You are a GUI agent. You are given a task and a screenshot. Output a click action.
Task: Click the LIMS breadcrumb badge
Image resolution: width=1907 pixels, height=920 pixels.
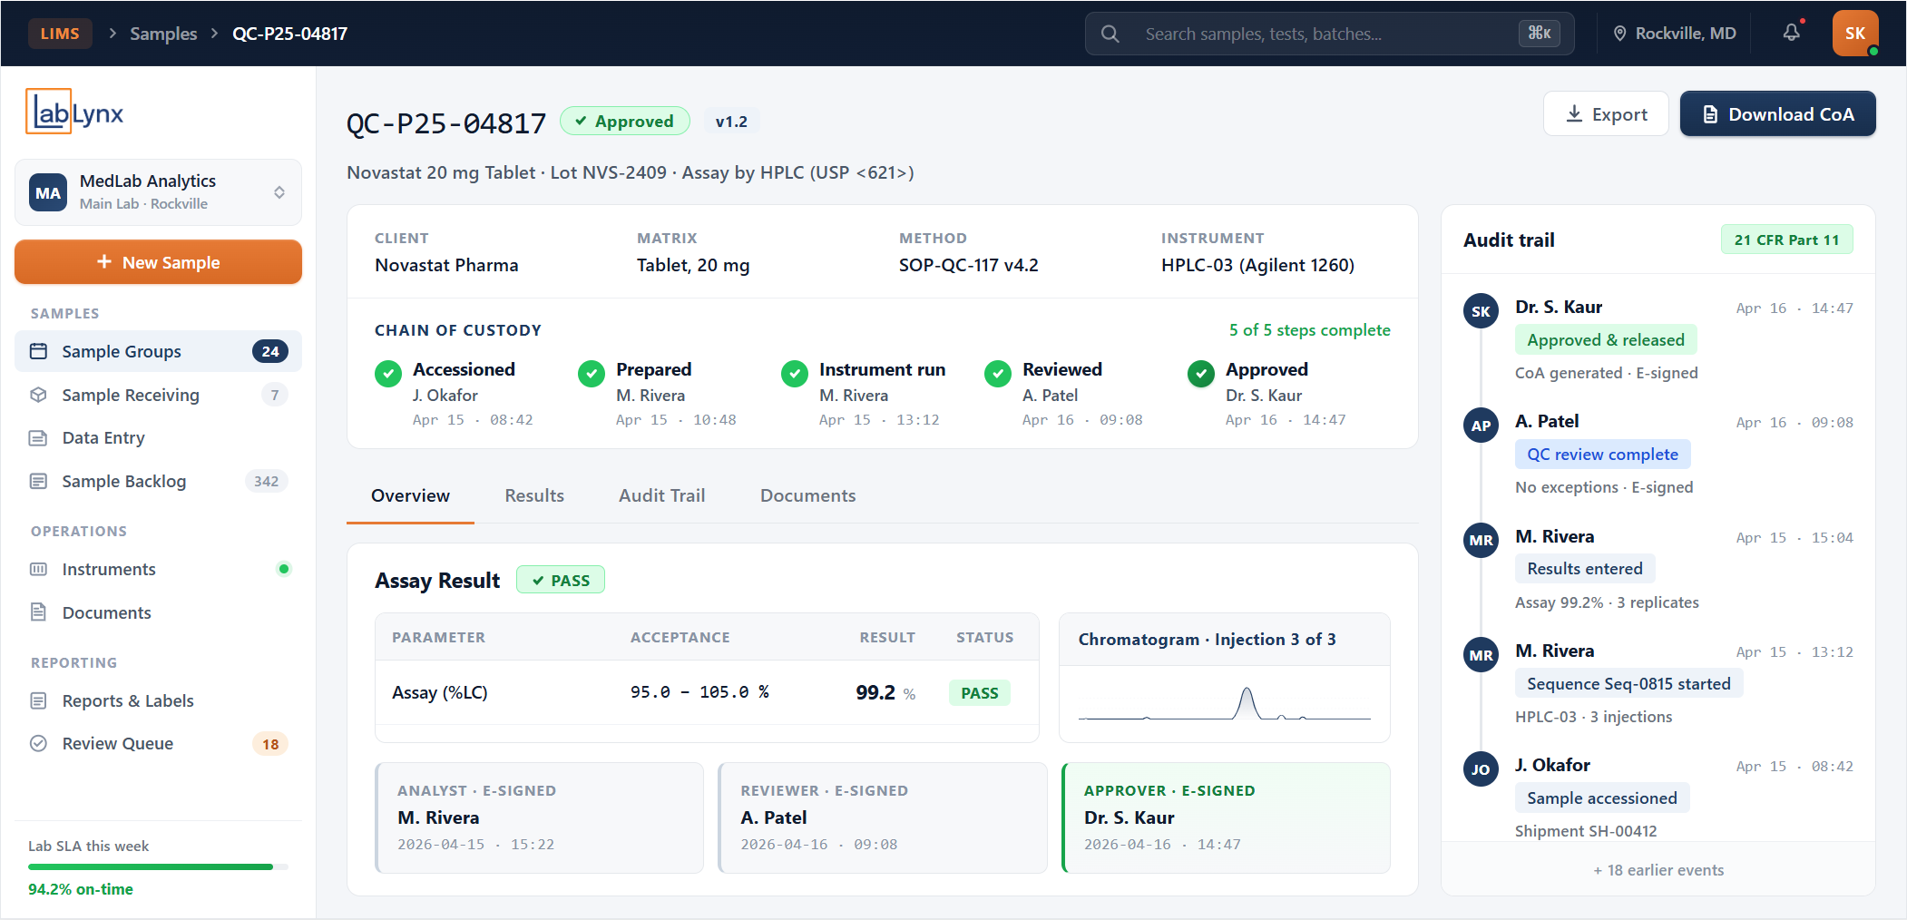60,34
